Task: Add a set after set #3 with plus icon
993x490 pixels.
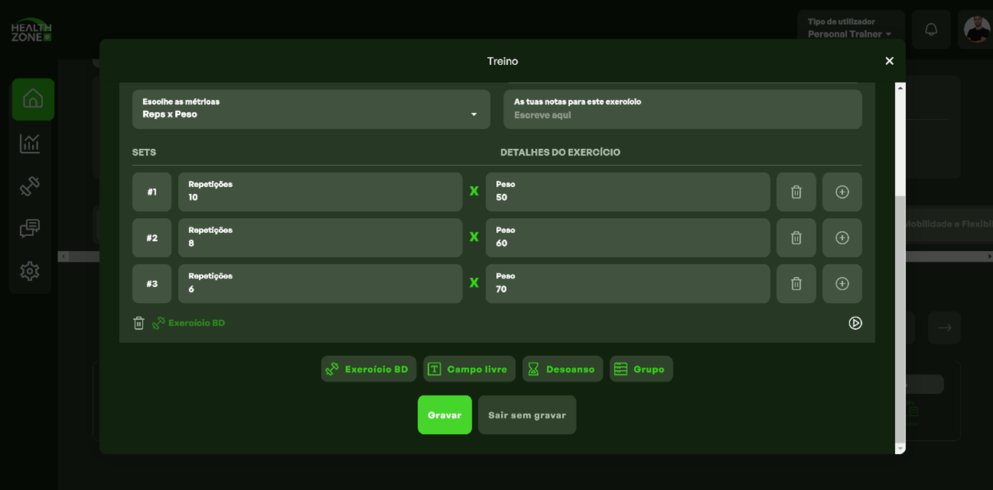Action: [842, 284]
